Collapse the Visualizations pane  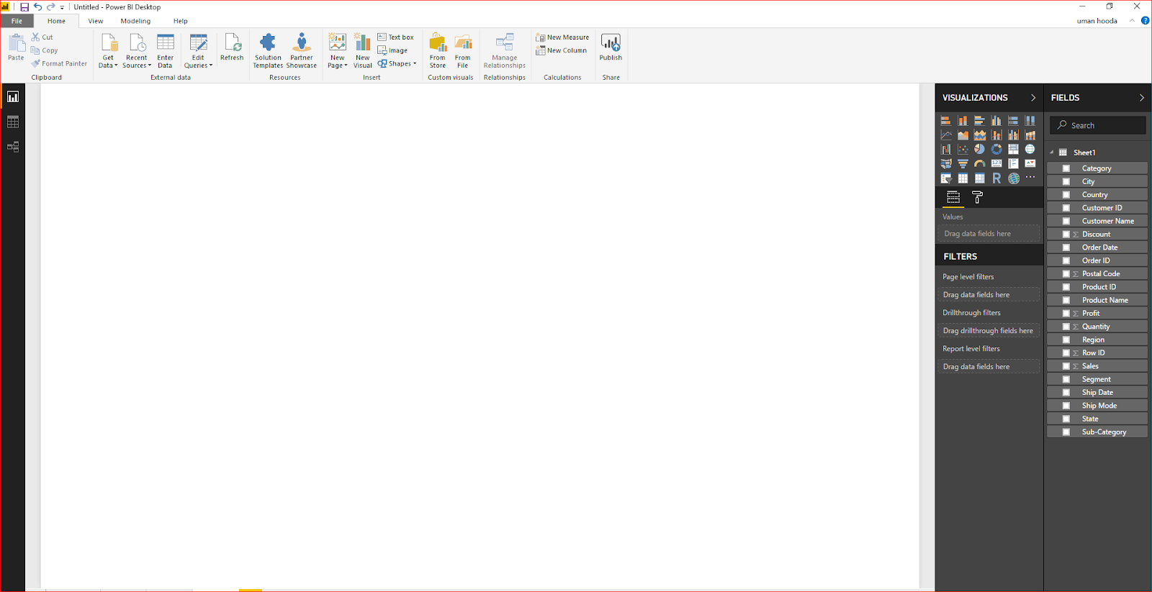(1033, 98)
